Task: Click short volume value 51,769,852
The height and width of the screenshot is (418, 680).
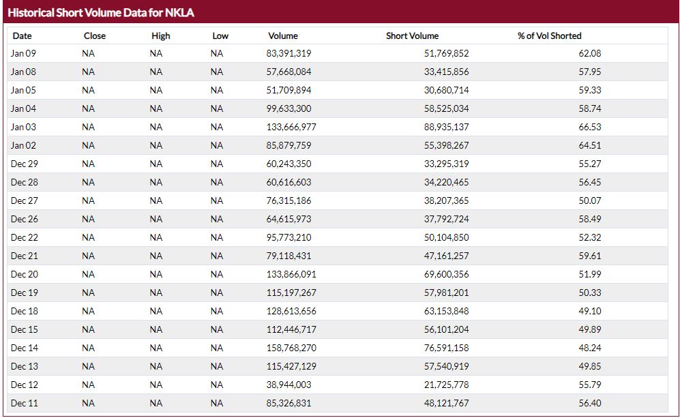Action: (x=446, y=53)
